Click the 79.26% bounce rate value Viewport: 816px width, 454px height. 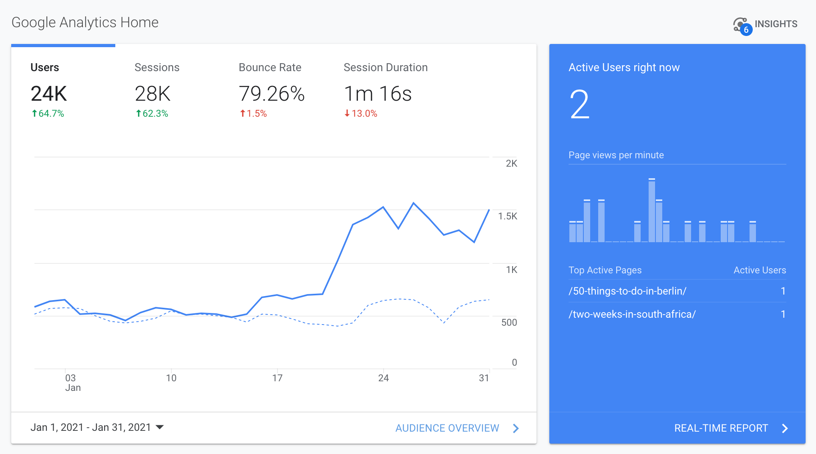click(271, 94)
